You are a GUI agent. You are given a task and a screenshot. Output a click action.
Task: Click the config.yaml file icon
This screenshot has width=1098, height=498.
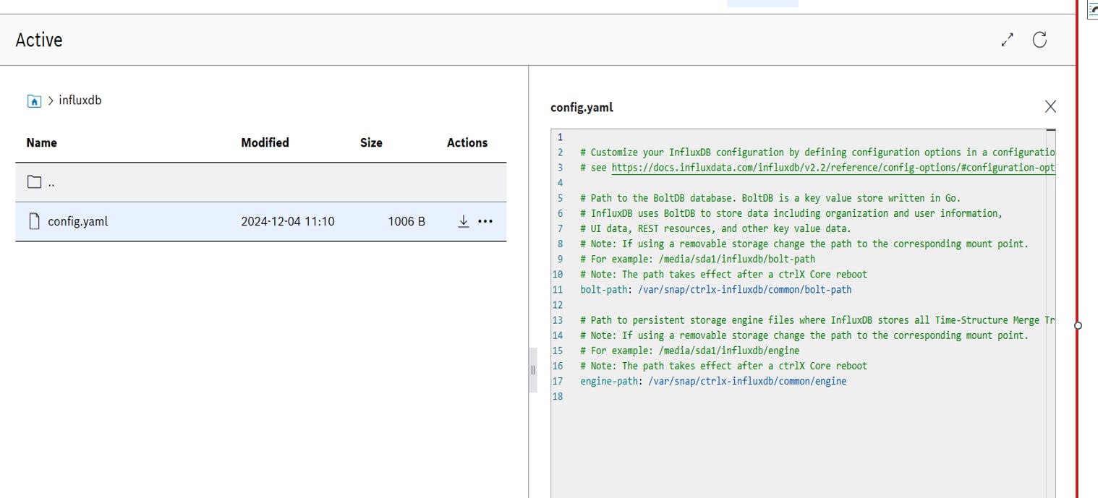[x=34, y=221]
